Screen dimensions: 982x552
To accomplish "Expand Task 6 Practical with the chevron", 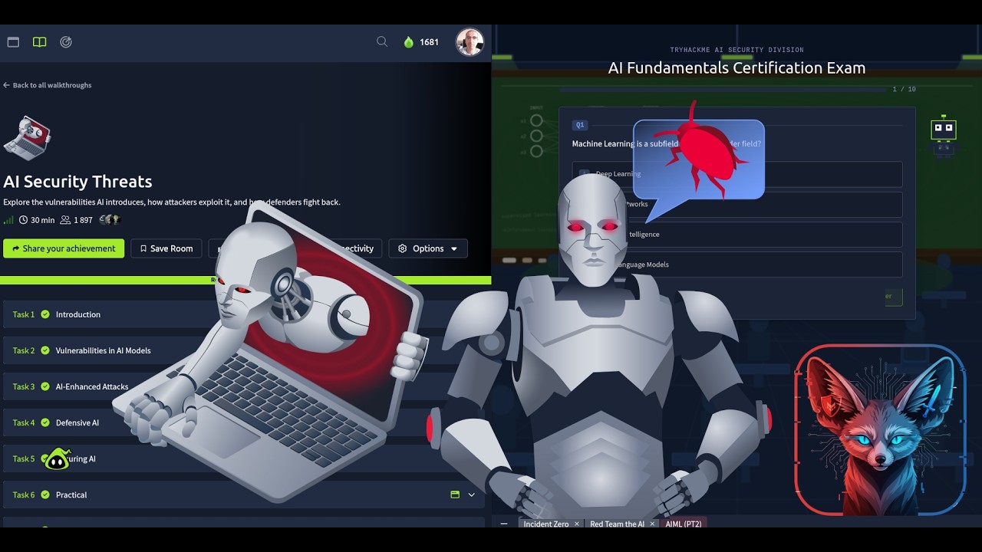I will tap(471, 495).
